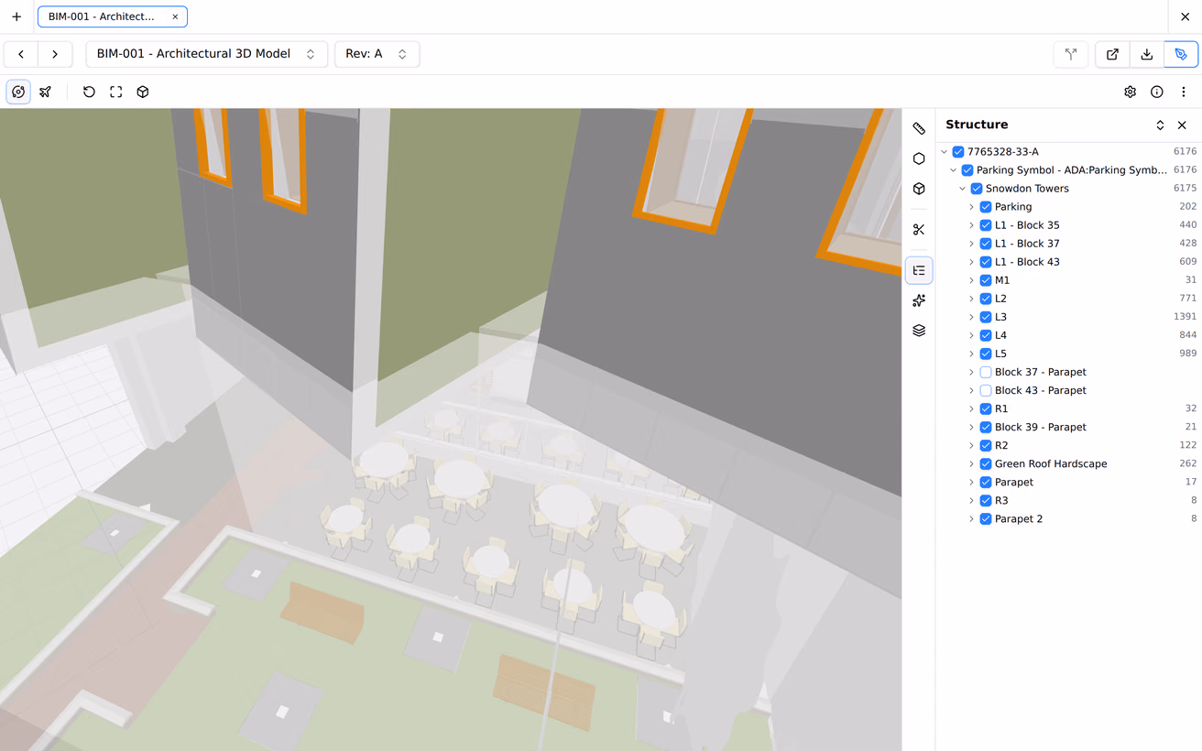
Task: Click the hexagon object tool in sidebar
Action: [x=919, y=158]
